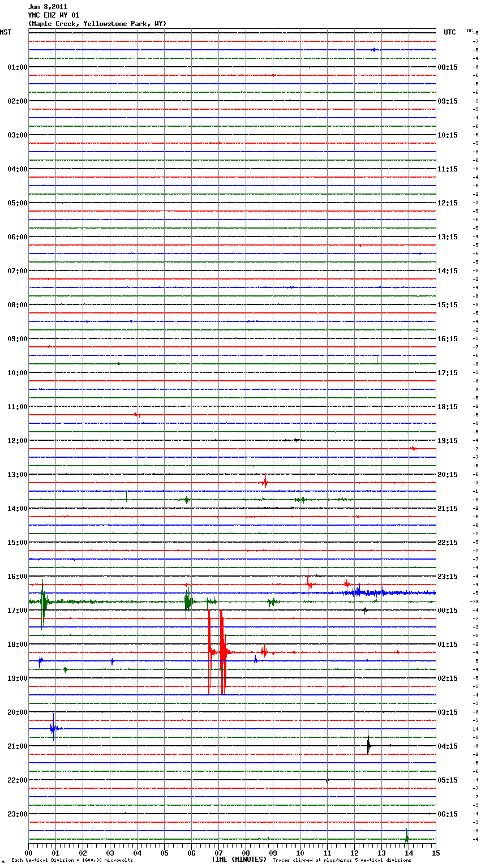
Task: Click UTC time label "05:15"
Action: 448,780
